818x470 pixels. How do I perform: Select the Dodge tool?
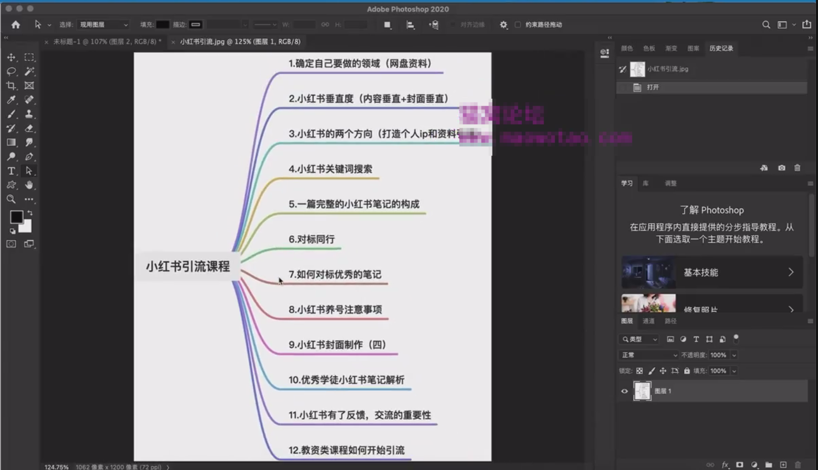(11, 157)
